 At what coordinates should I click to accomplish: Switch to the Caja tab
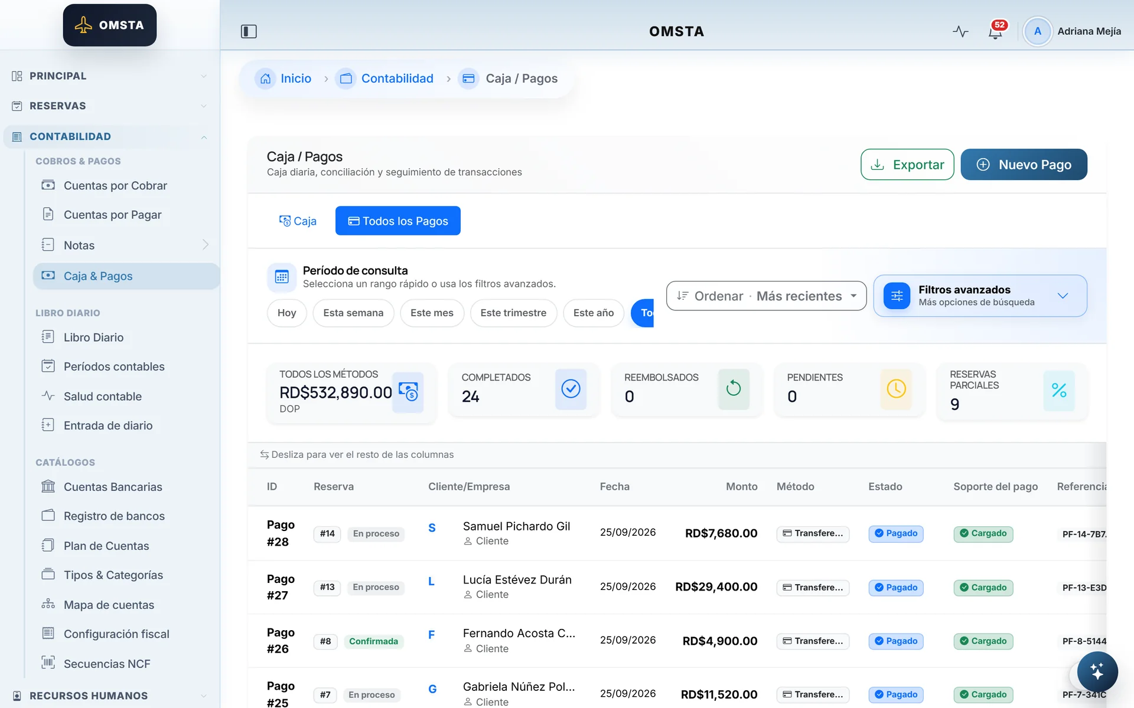298,221
